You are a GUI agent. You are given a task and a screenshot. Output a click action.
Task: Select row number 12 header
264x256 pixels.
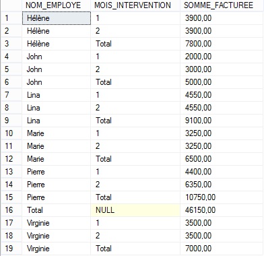pyautogui.click(x=11, y=159)
